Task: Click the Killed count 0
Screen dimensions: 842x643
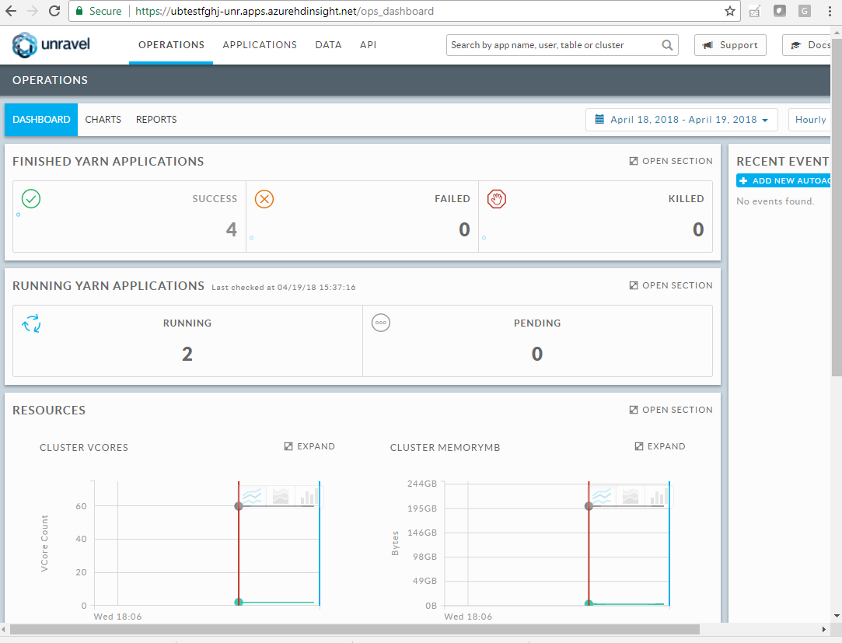Action: pyautogui.click(x=698, y=230)
